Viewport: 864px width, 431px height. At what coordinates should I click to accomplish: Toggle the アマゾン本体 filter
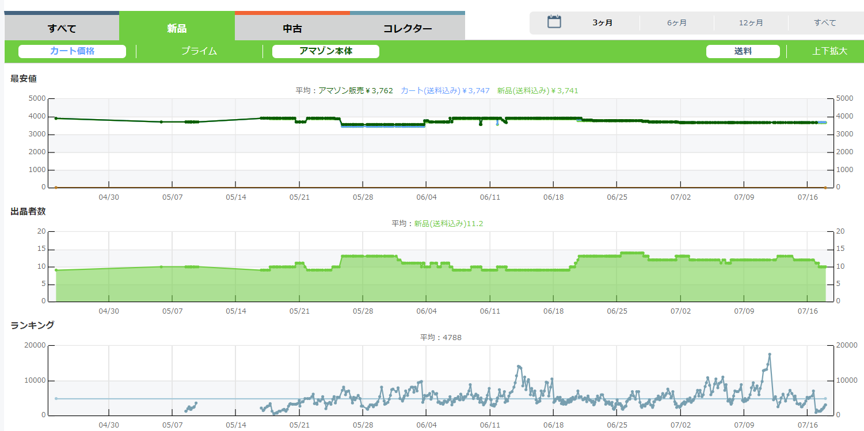[325, 51]
